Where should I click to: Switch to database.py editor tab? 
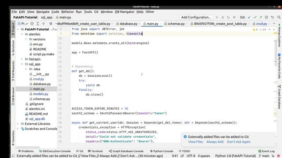tap(128, 24)
